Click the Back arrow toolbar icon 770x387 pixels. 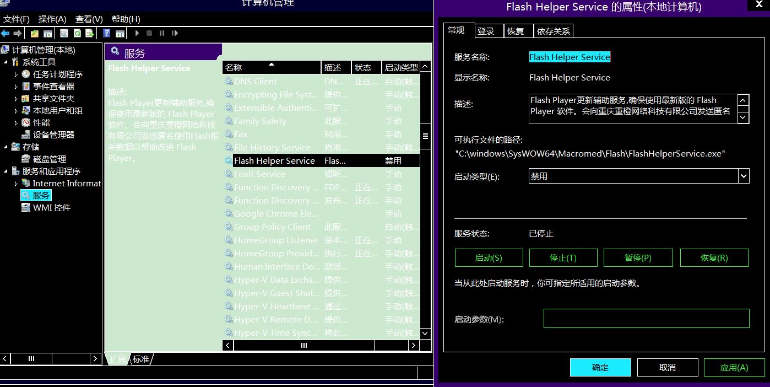coord(5,33)
